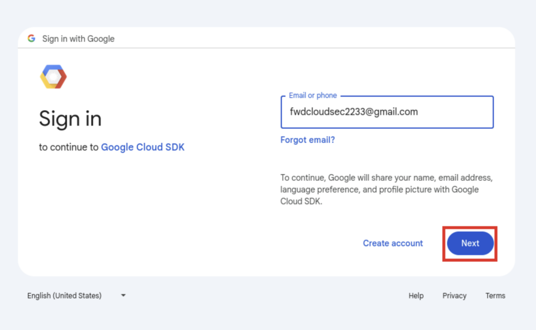
Task: Click the data sharing notice paragraph
Action: [x=386, y=189]
